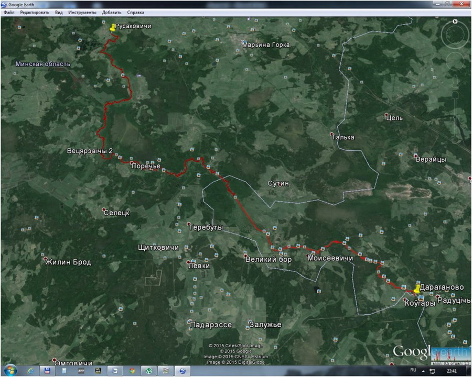Viewport: 472px width, 377px height.
Task: Open the Windows Start button
Action: point(10,371)
